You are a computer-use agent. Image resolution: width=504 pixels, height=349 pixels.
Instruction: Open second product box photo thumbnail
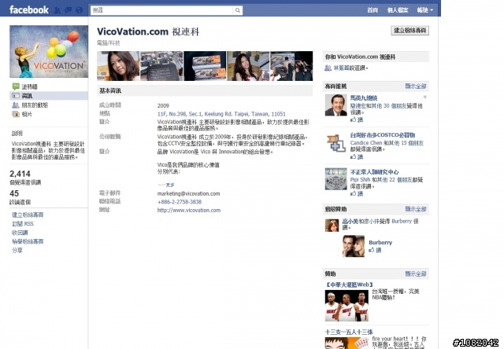[161, 66]
